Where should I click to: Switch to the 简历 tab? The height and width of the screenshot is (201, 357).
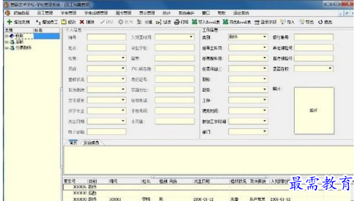73,143
